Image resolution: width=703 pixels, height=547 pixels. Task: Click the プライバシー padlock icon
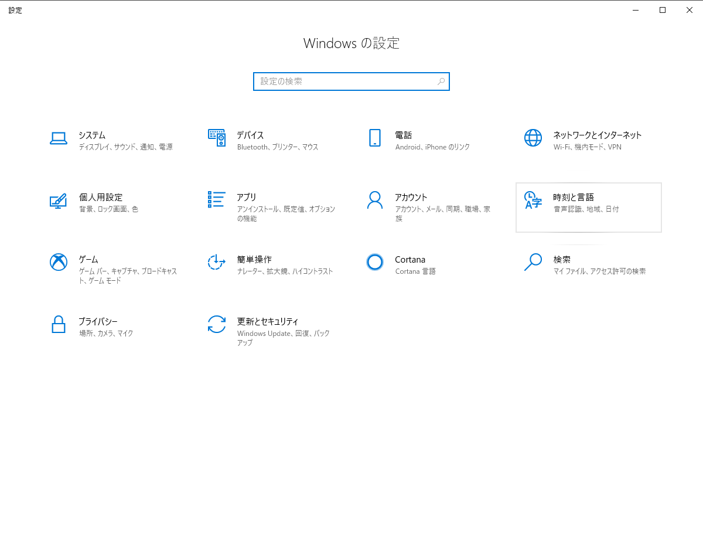(x=59, y=324)
